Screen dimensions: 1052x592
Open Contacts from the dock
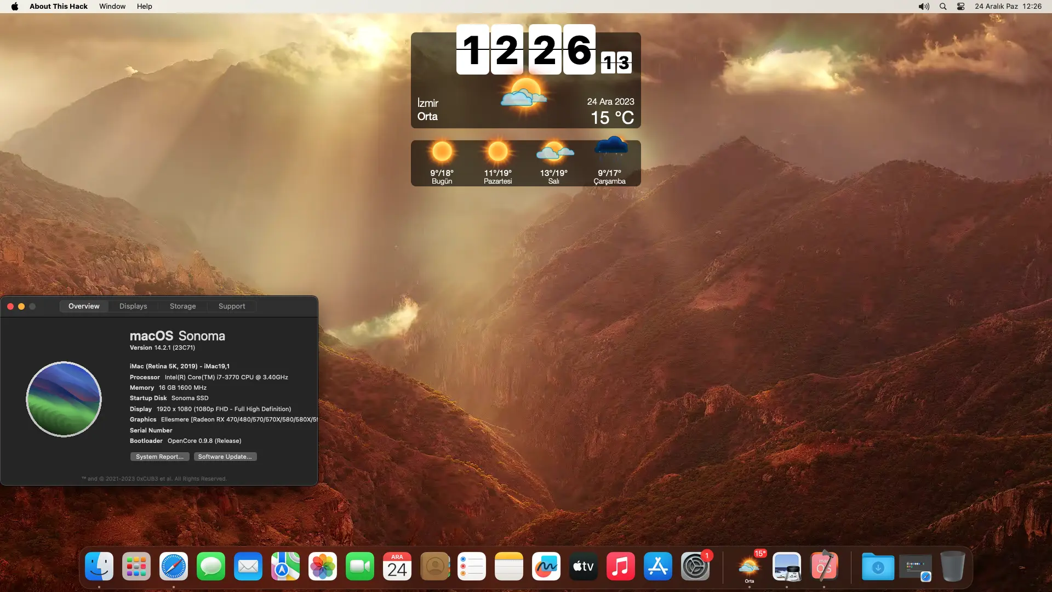coord(434,566)
